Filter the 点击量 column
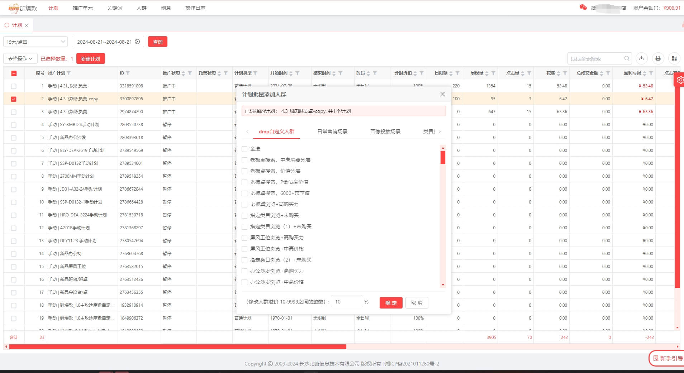 click(529, 73)
